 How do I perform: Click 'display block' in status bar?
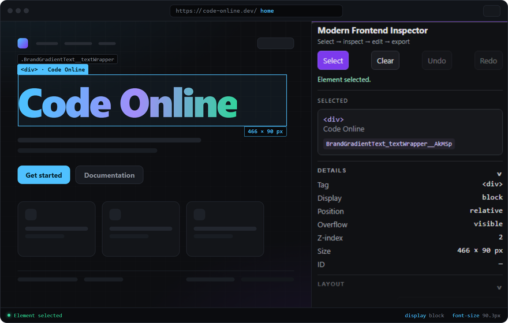pos(424,316)
